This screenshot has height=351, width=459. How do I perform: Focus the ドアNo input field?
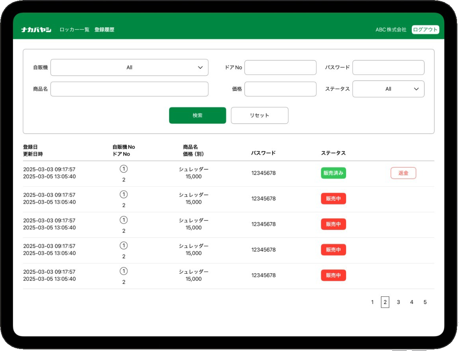(280, 68)
